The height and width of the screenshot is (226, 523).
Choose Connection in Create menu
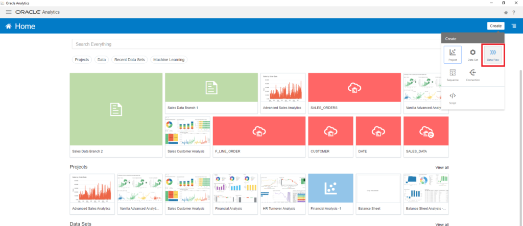click(472, 76)
